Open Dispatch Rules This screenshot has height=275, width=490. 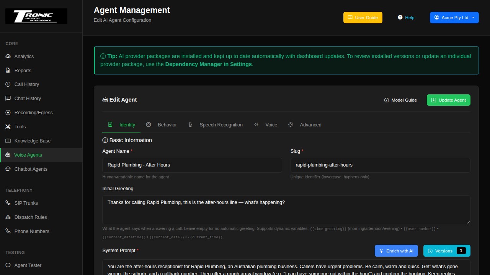[41, 217]
